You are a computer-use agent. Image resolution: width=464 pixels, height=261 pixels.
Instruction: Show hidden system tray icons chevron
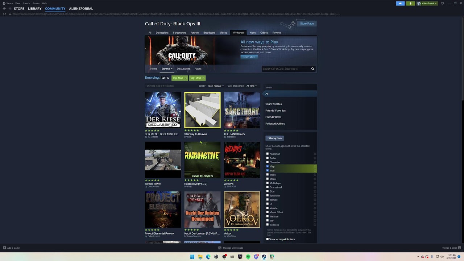coord(418,257)
